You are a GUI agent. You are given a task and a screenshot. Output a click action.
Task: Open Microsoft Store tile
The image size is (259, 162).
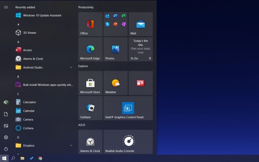[x=90, y=83]
